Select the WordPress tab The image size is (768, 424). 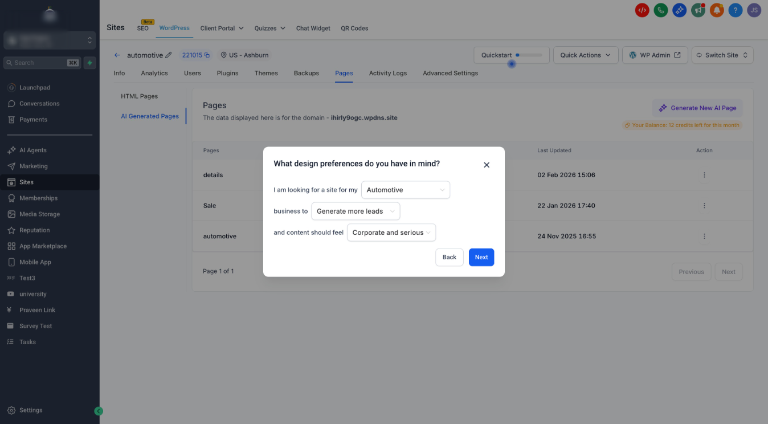pyautogui.click(x=174, y=28)
